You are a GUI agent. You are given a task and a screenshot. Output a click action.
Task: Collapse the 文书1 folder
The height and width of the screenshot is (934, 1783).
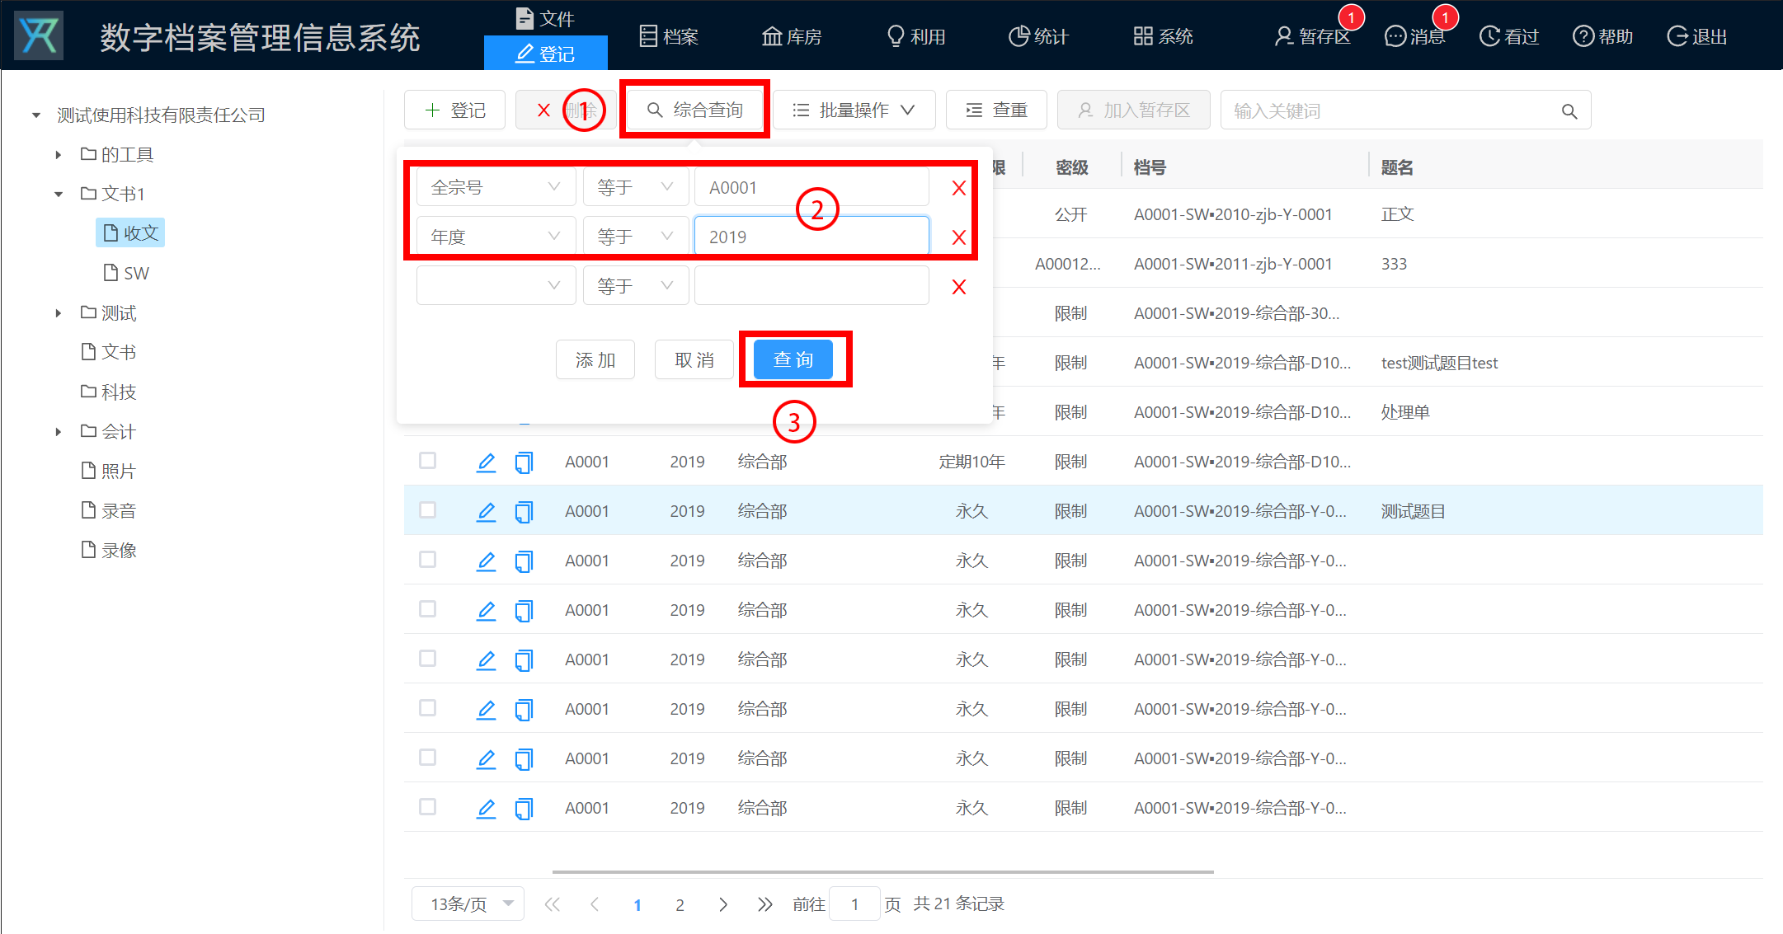coord(58,194)
